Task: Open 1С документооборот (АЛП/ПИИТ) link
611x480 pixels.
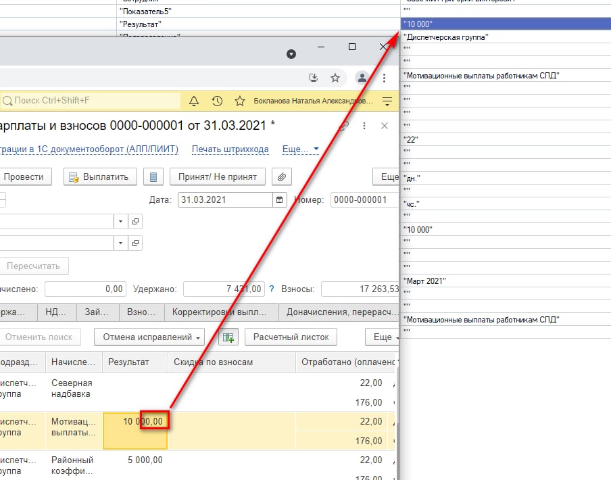Action: tap(89, 149)
